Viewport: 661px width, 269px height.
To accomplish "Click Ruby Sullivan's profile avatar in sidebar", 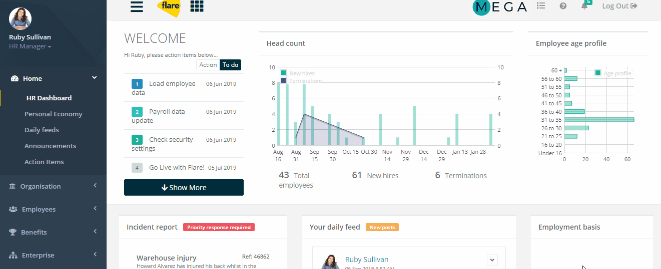I will [21, 19].
